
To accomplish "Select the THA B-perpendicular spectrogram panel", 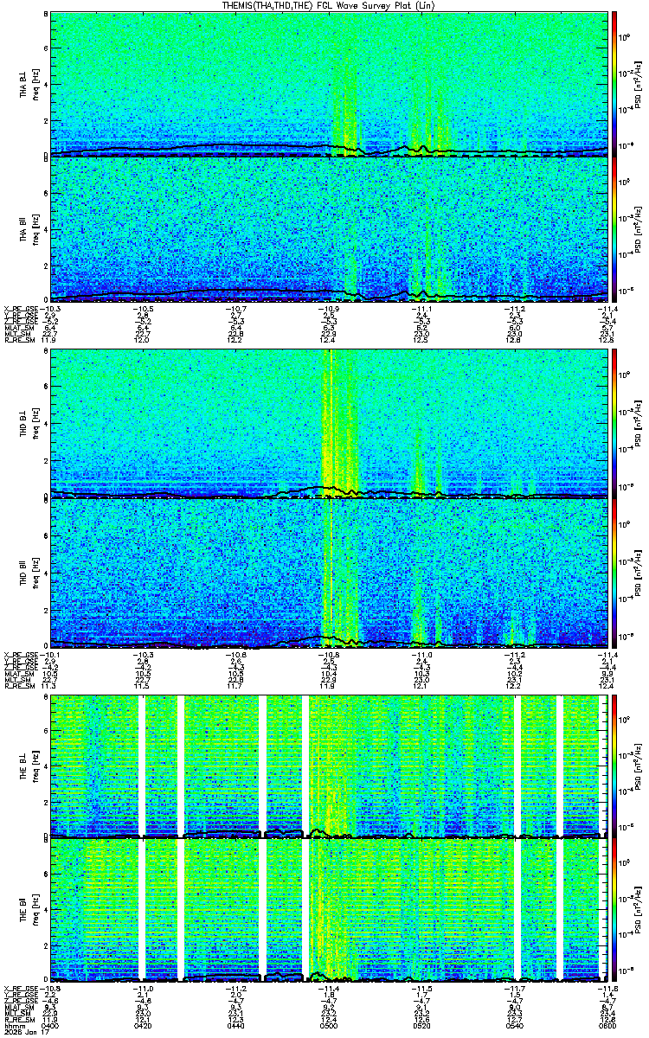I will (x=328, y=84).
